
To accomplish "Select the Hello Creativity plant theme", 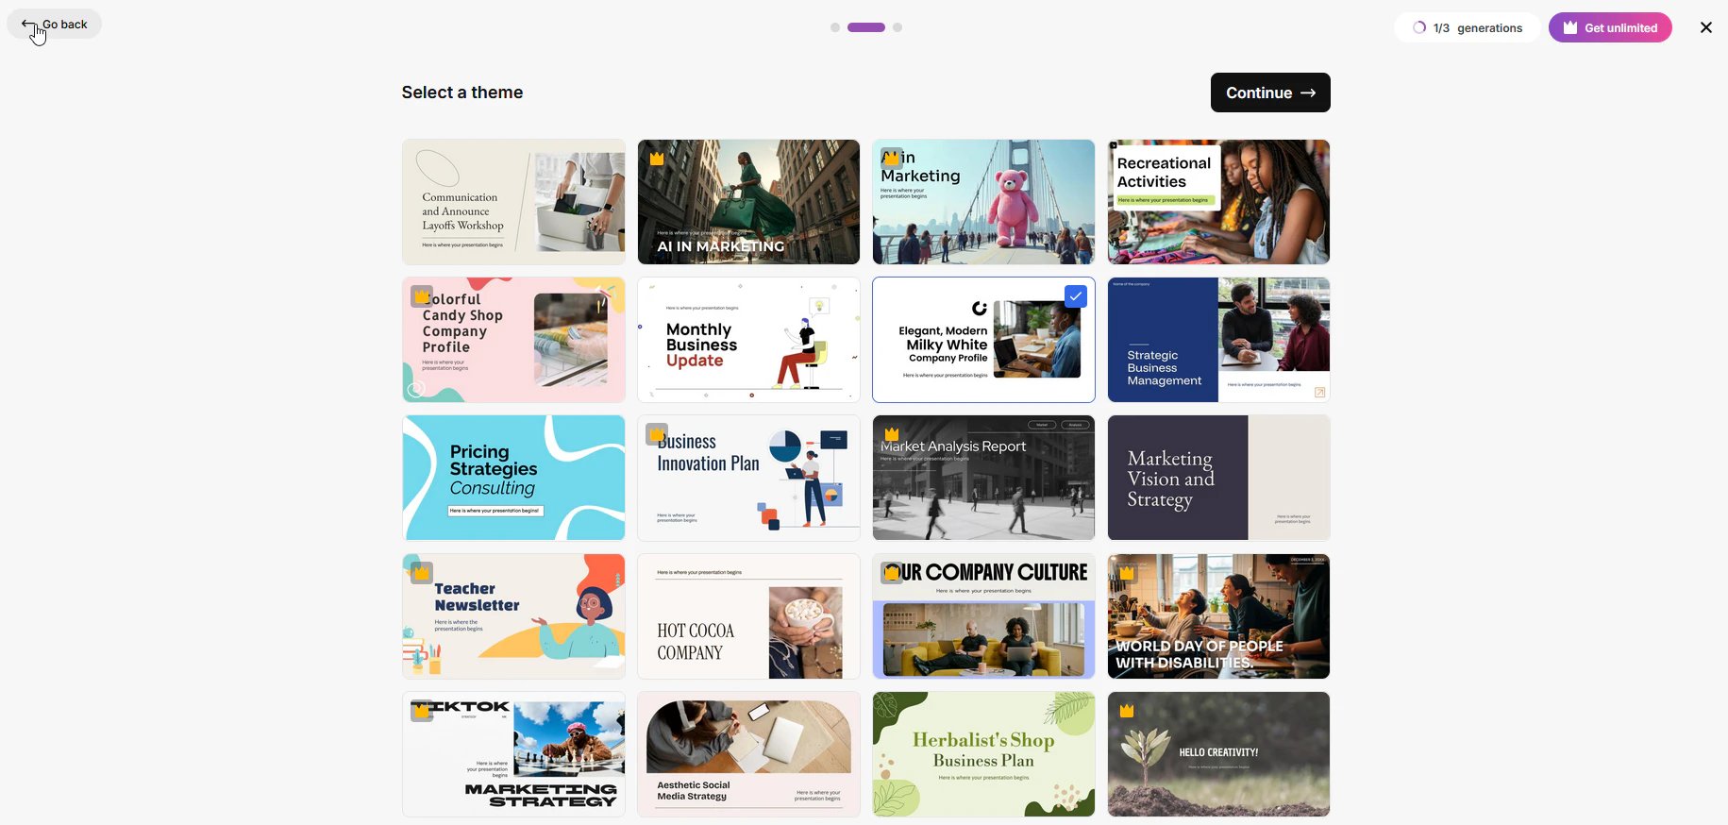I will (x=1218, y=754).
